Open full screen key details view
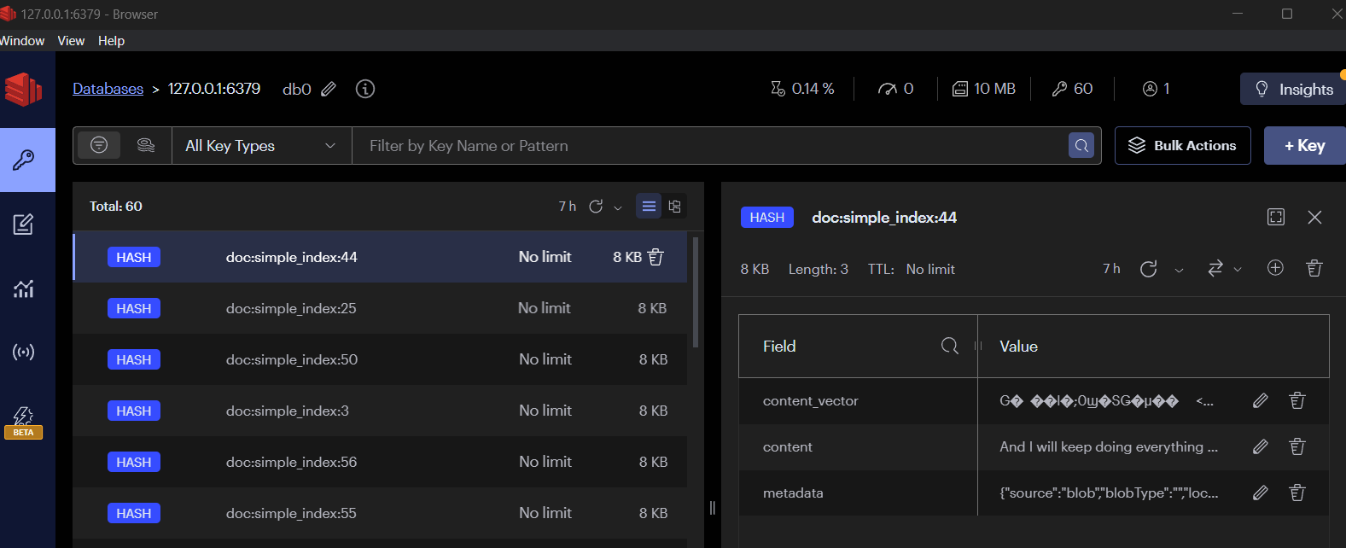The height and width of the screenshot is (548, 1346). tap(1276, 218)
